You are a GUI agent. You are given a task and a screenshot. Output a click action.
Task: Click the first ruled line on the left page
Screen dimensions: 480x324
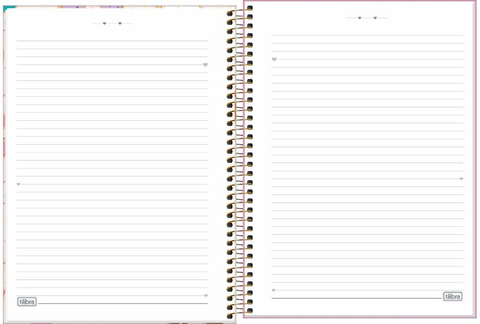point(112,41)
